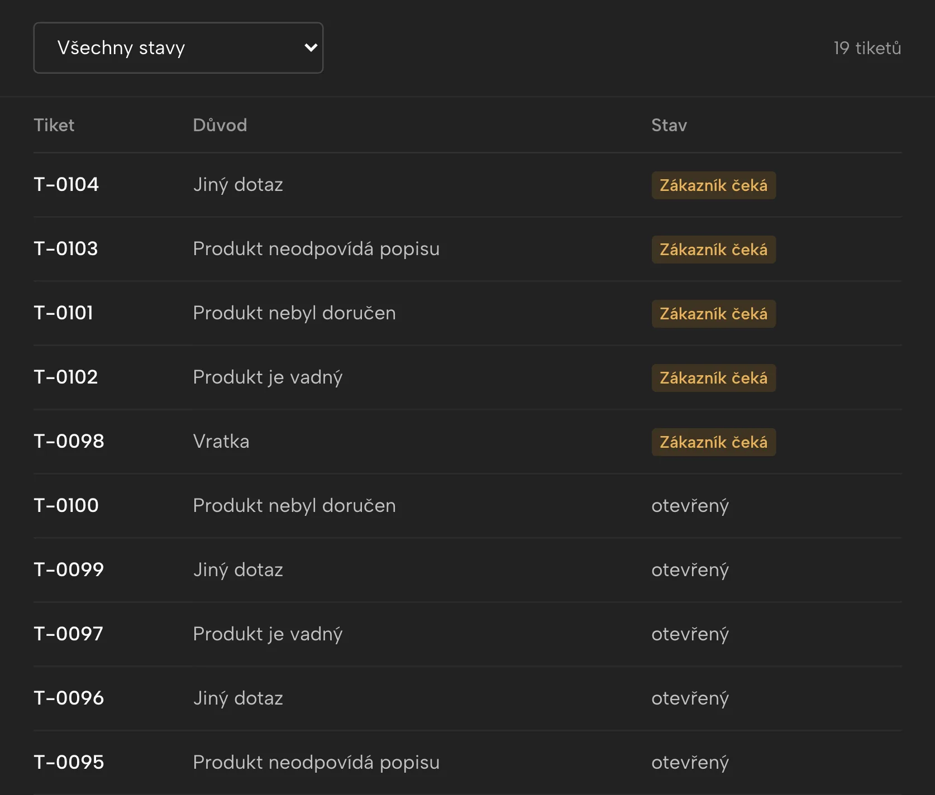The image size is (935, 795).
Task: Click Jiný dotaz reason in T-0096 row
Action: pyautogui.click(x=238, y=699)
